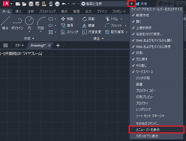Uncheck 名前を付けて保存 in customize menu

tap(156, 34)
